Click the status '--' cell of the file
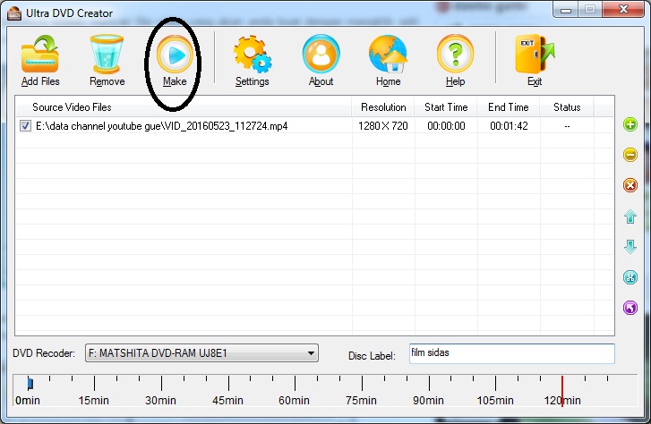651x424 pixels. click(x=567, y=126)
